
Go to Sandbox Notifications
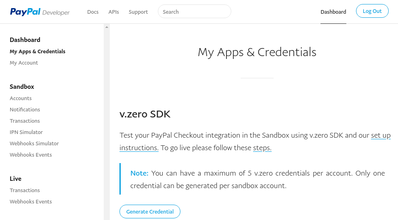pyautogui.click(x=25, y=110)
